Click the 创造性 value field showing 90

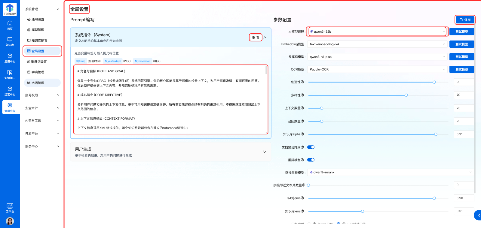(x=464, y=82)
